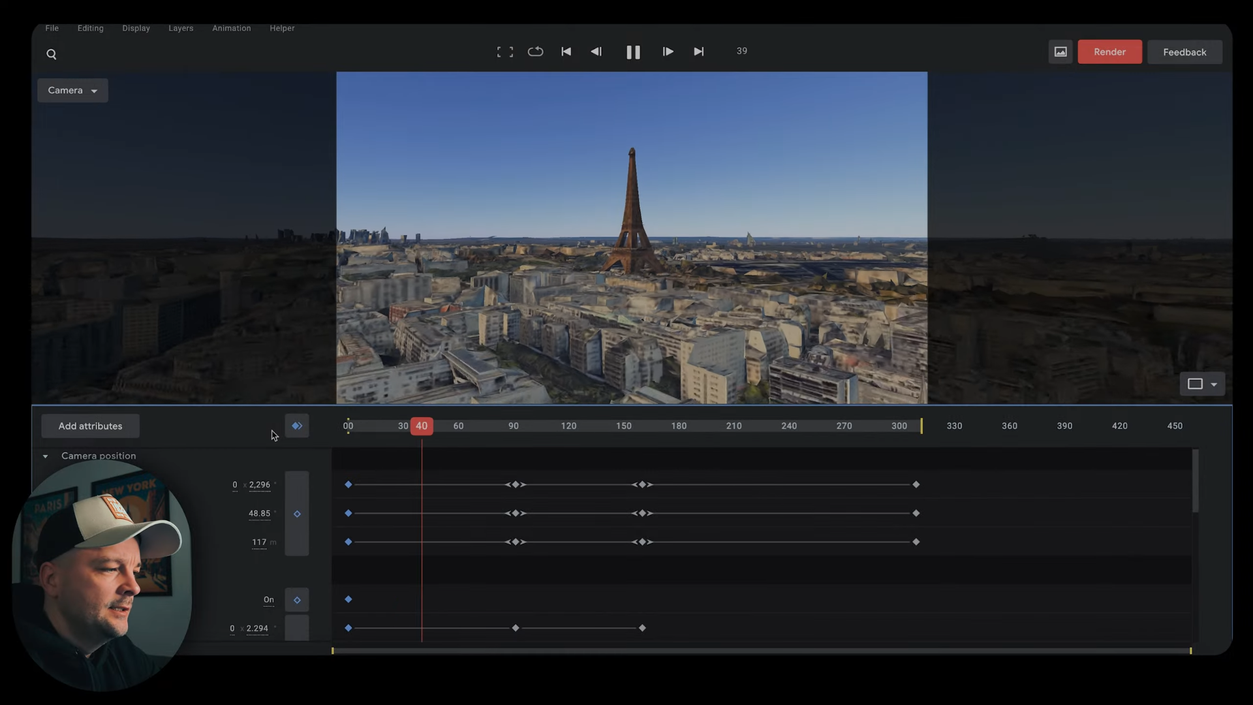This screenshot has width=1253, height=705.
Task: Collapse the Camera position group
Action: point(46,456)
